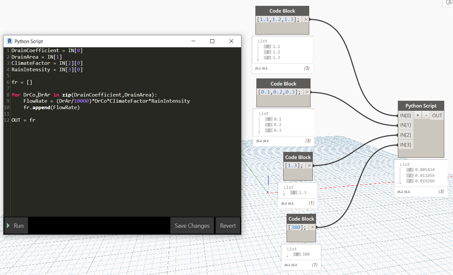Screen dimensions: 453x275
Task: Select the 1.2 item in the first list preview
Action: (x=276, y=52)
